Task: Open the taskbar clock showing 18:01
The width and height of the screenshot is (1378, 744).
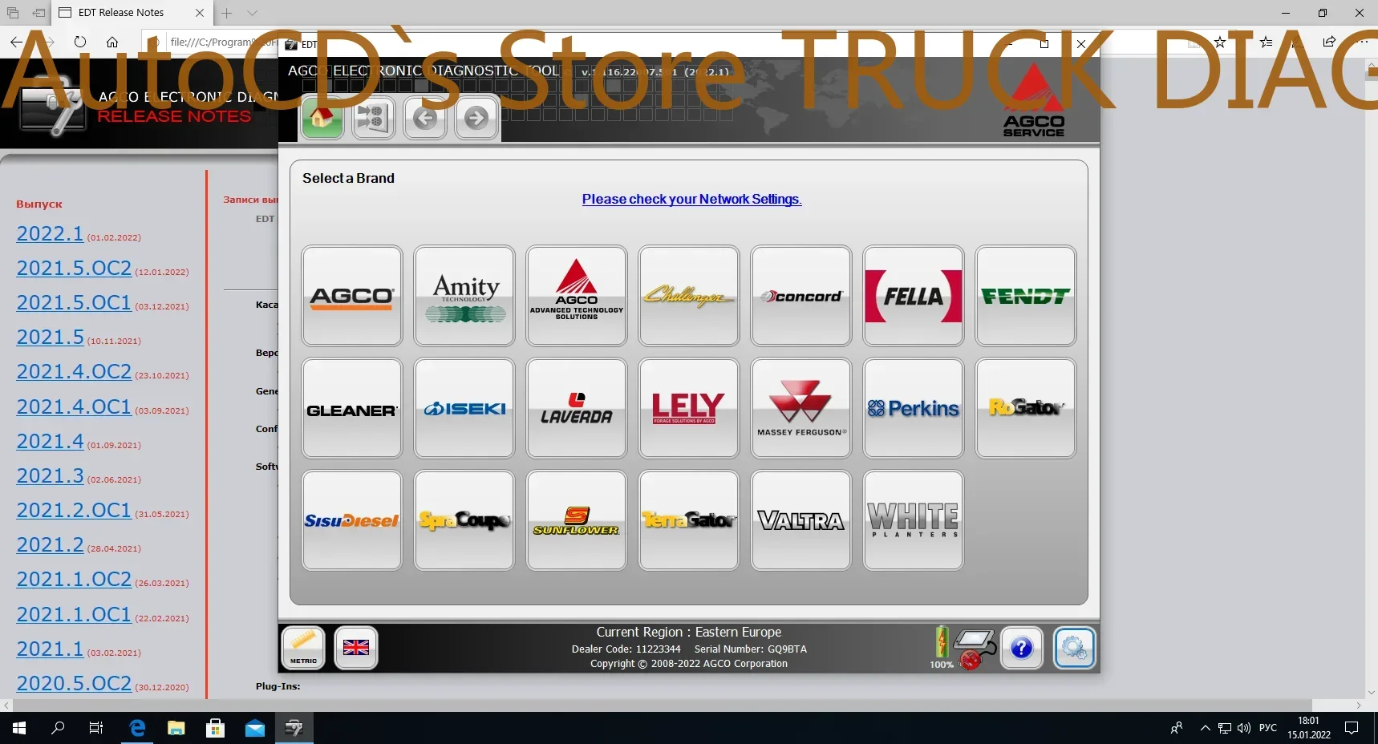Action: coord(1309,728)
